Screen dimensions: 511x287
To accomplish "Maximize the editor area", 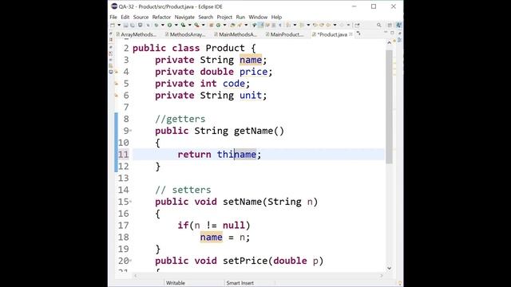I will (x=392, y=33).
